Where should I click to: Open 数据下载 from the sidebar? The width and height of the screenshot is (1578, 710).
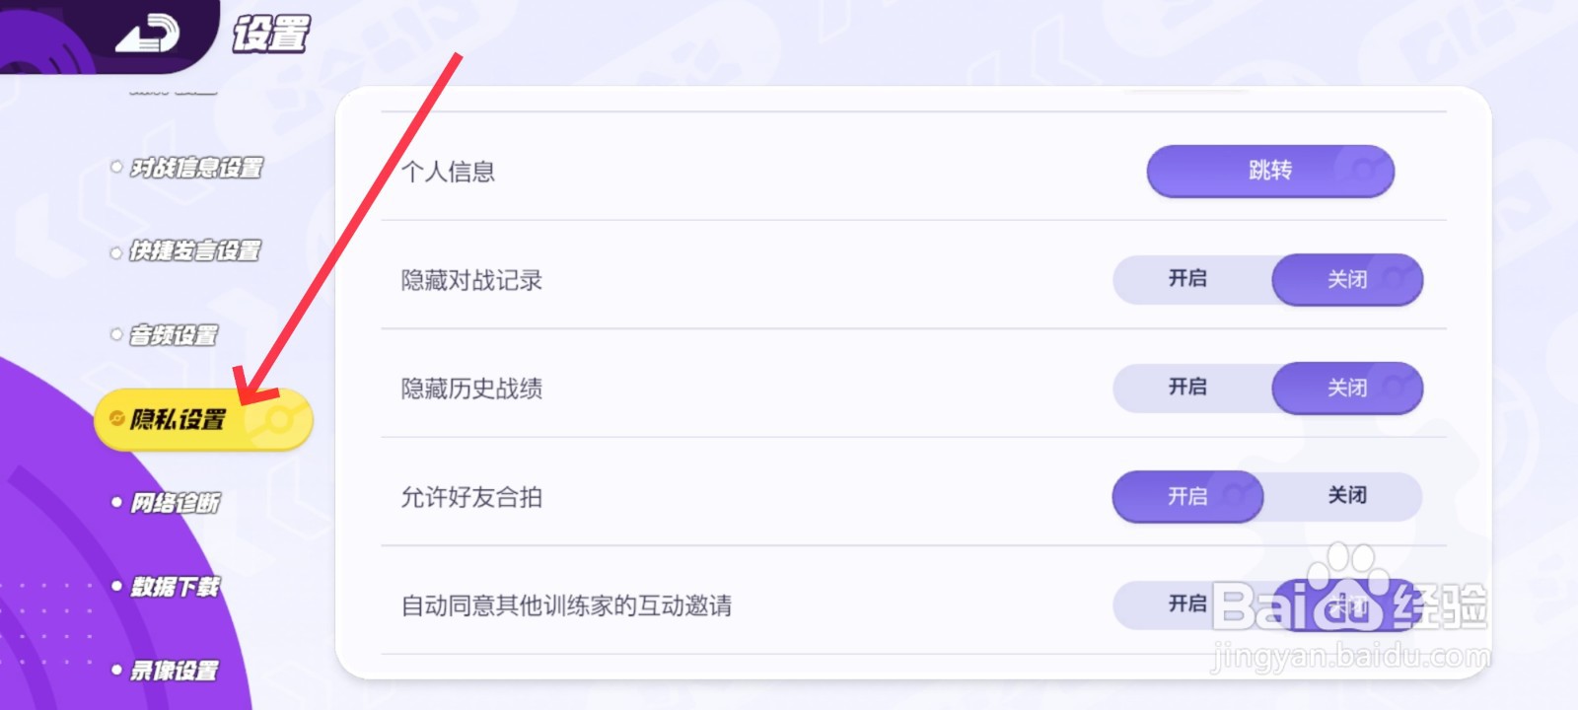click(x=176, y=587)
